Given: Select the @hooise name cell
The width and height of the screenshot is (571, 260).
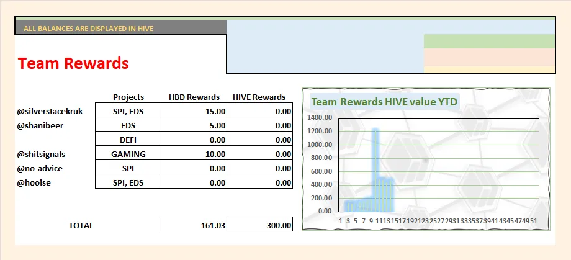Looking at the screenshot, I should tap(34, 183).
